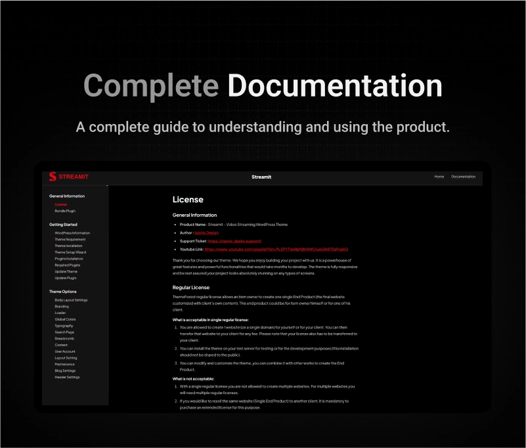Open the Home nav link
Screen dimensions: 526x448
click(439, 177)
